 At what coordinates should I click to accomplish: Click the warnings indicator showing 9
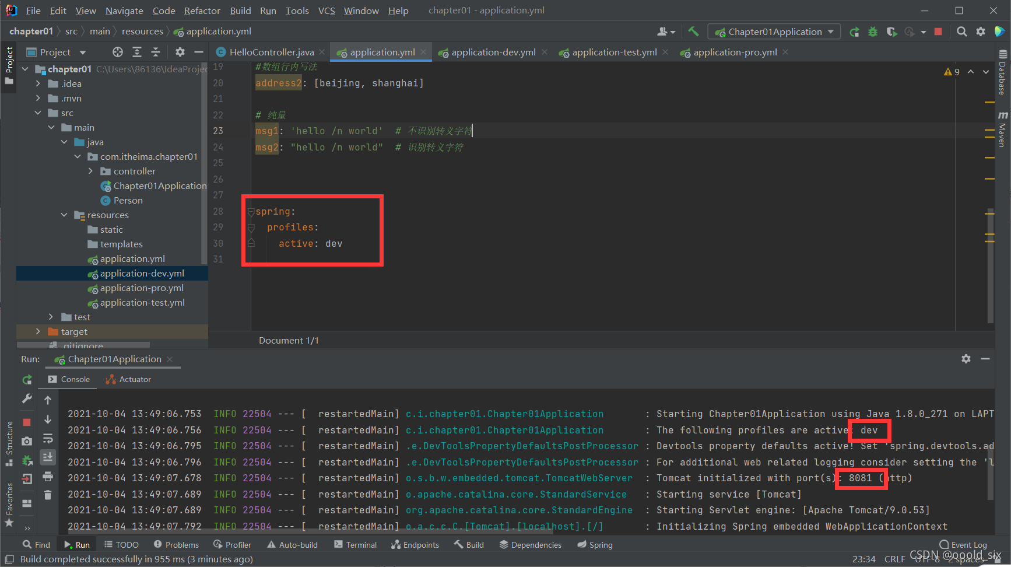(x=952, y=72)
